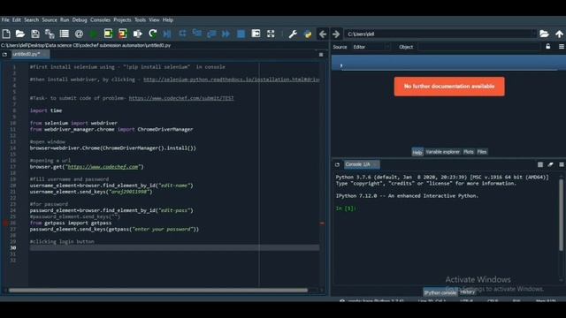
Task: Open the Consoles menu
Action: [100, 19]
